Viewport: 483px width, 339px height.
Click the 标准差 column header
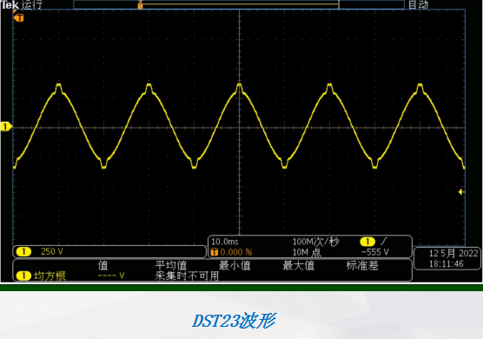pyautogui.click(x=362, y=265)
